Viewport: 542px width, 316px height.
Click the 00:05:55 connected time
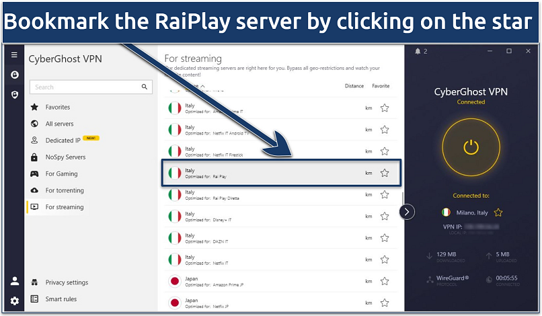tap(506, 278)
